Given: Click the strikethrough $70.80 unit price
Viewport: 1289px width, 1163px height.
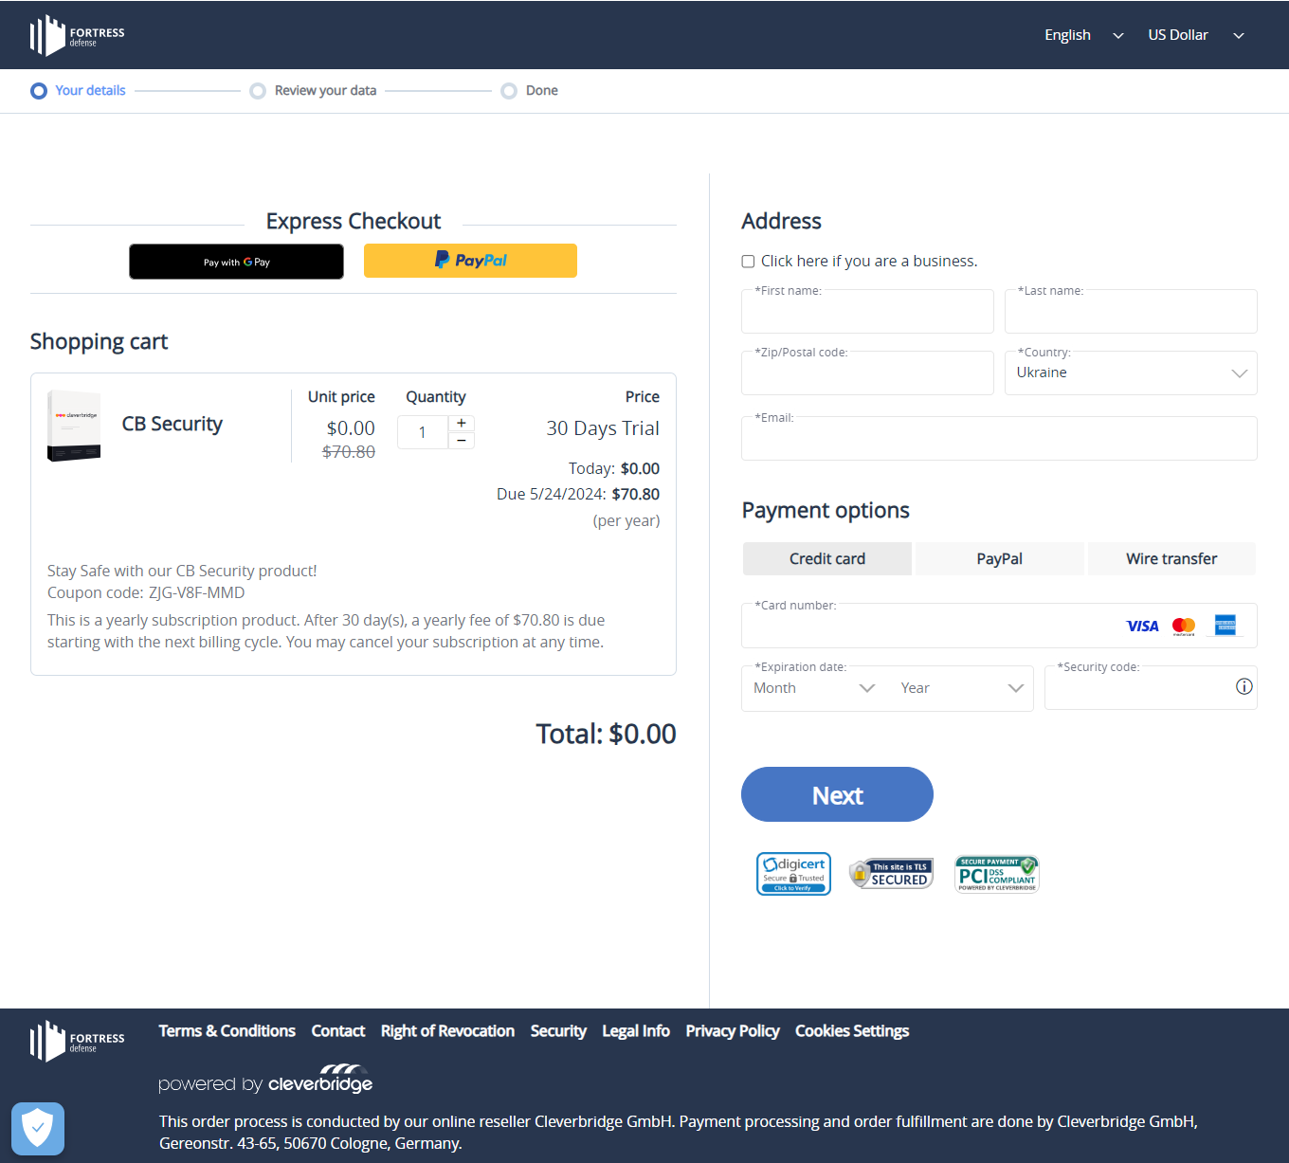Looking at the screenshot, I should (x=349, y=452).
